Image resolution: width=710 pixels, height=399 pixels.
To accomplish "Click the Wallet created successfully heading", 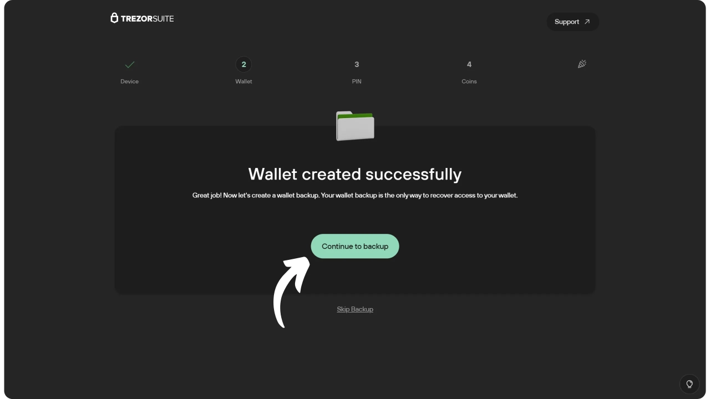I will (355, 174).
